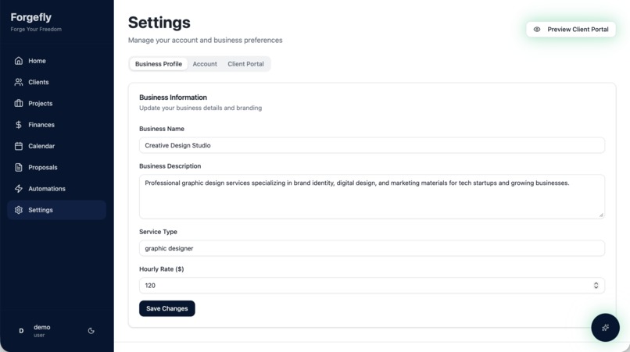Open the Projects briefcase icon
This screenshot has width=630, height=352.
[x=19, y=103]
